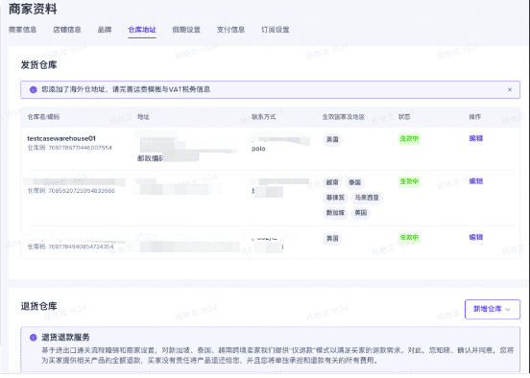This screenshot has height=378, width=530.
Task: Click the 退货仓库 section heading
Action: click(x=38, y=306)
